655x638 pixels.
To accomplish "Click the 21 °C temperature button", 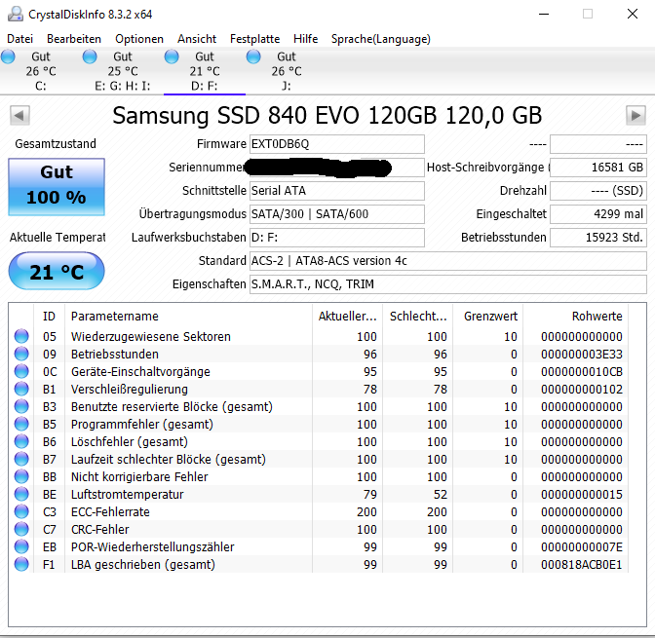I will coord(57,271).
